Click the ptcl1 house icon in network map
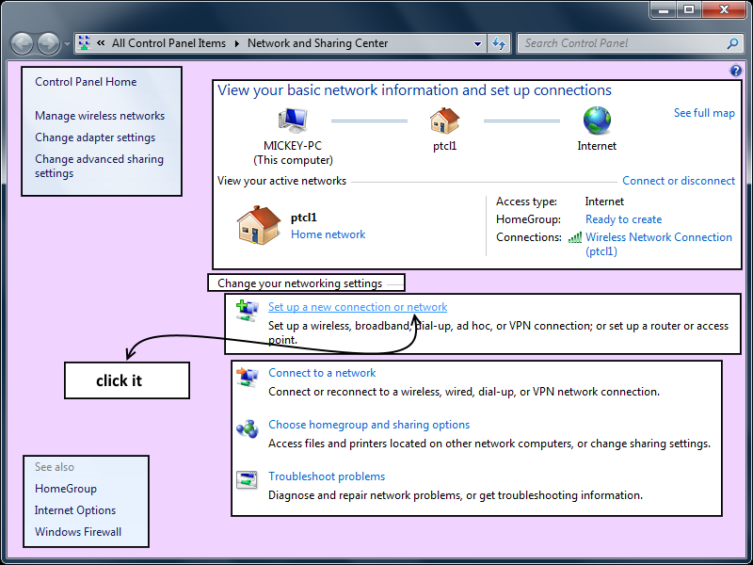 [444, 121]
